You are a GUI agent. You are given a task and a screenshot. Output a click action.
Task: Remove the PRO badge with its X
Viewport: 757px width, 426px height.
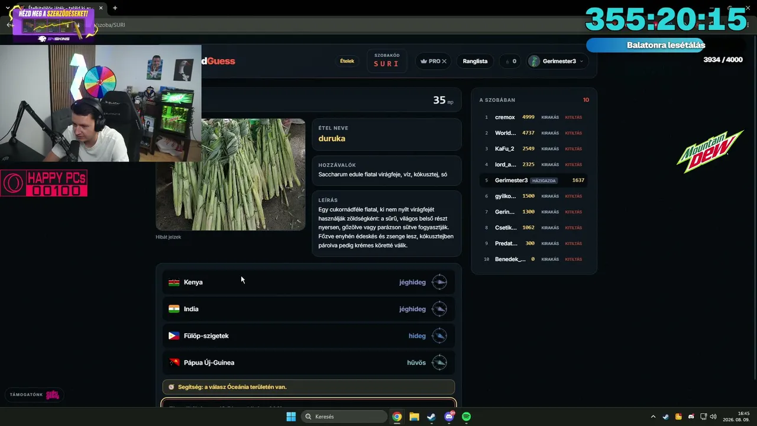tap(444, 61)
